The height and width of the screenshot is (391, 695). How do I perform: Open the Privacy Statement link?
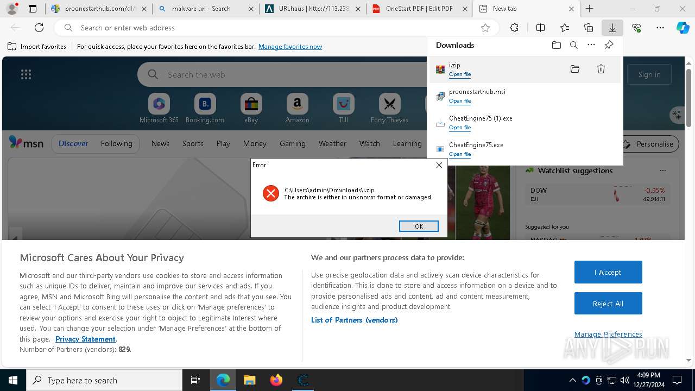click(x=85, y=339)
